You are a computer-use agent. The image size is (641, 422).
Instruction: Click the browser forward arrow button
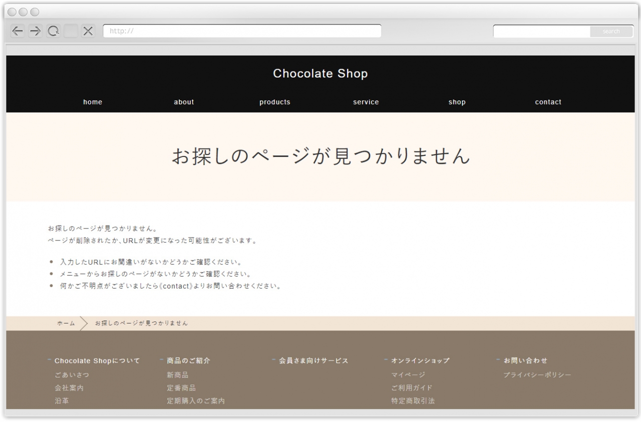click(35, 31)
